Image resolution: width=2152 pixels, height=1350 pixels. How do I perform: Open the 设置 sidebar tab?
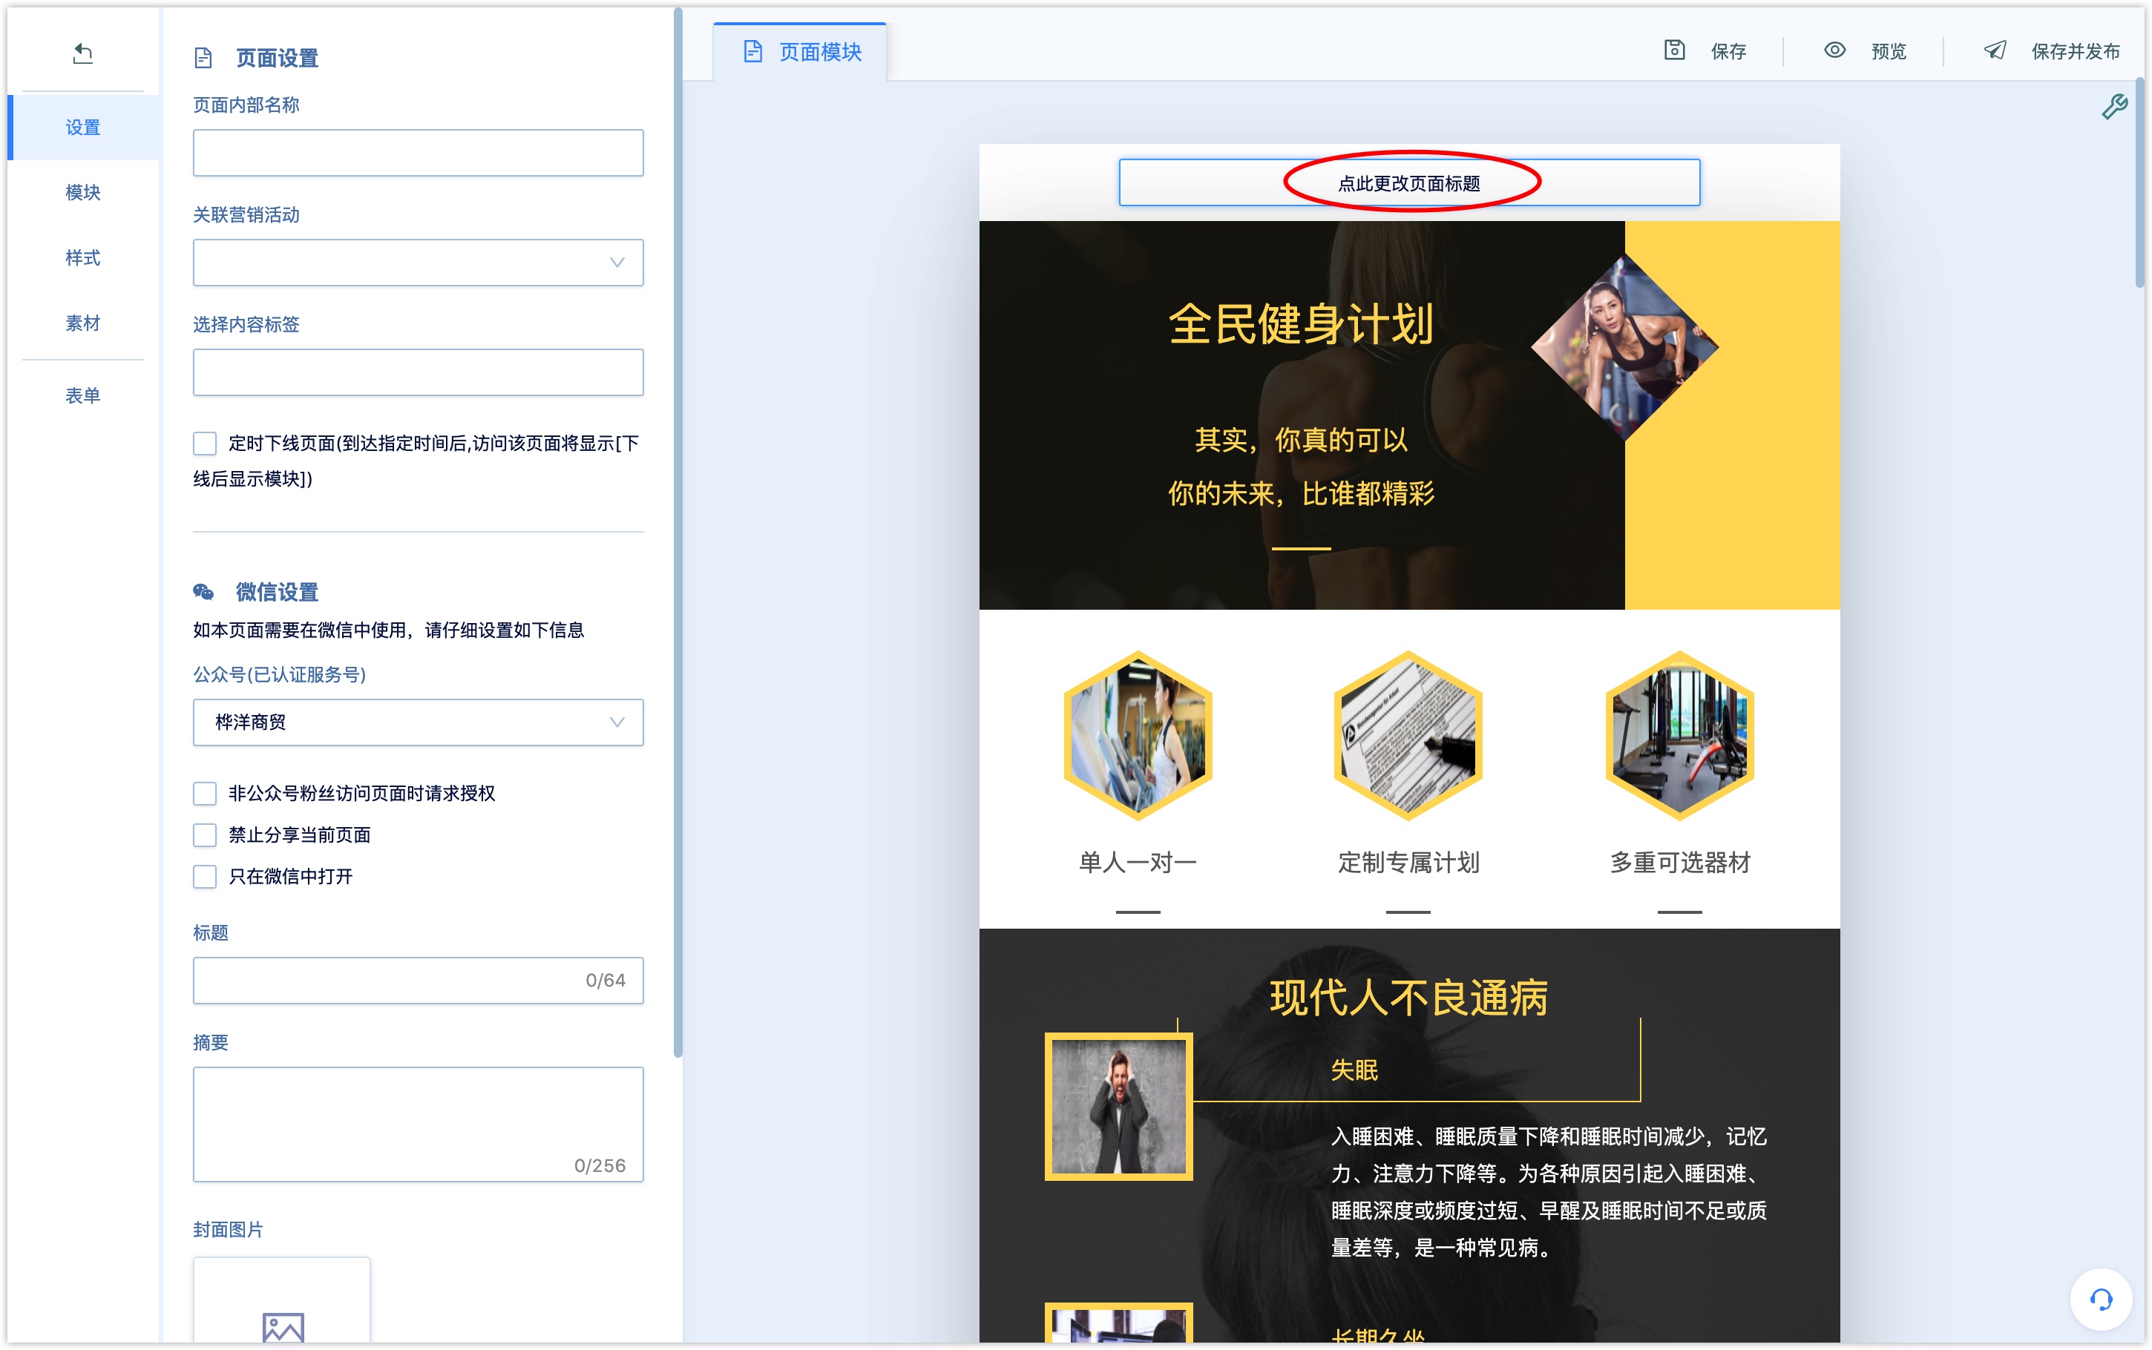[83, 128]
